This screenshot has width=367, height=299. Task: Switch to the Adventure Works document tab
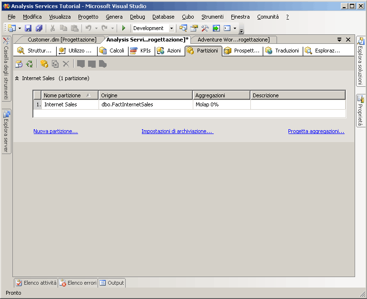click(234, 40)
